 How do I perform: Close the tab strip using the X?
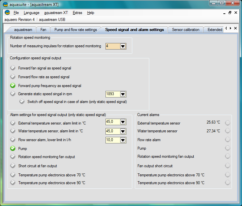(235, 28)
